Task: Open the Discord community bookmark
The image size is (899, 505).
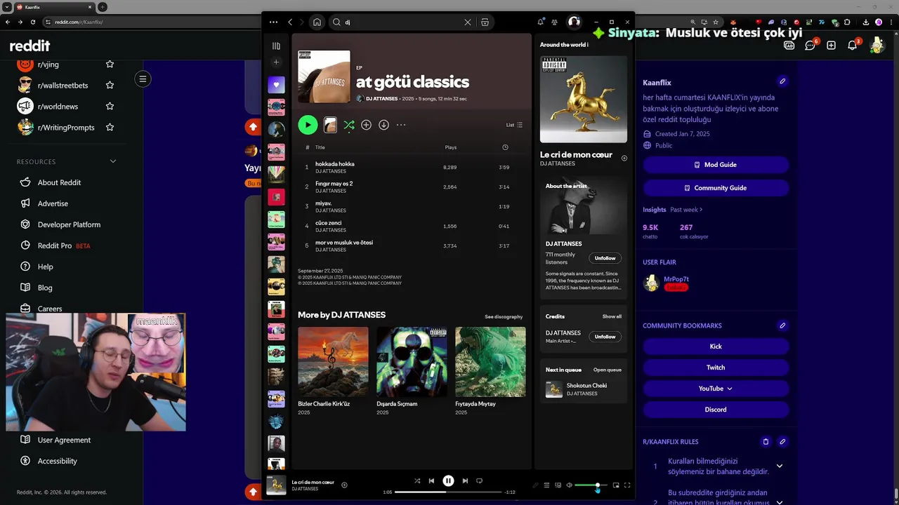Action: coord(716,410)
